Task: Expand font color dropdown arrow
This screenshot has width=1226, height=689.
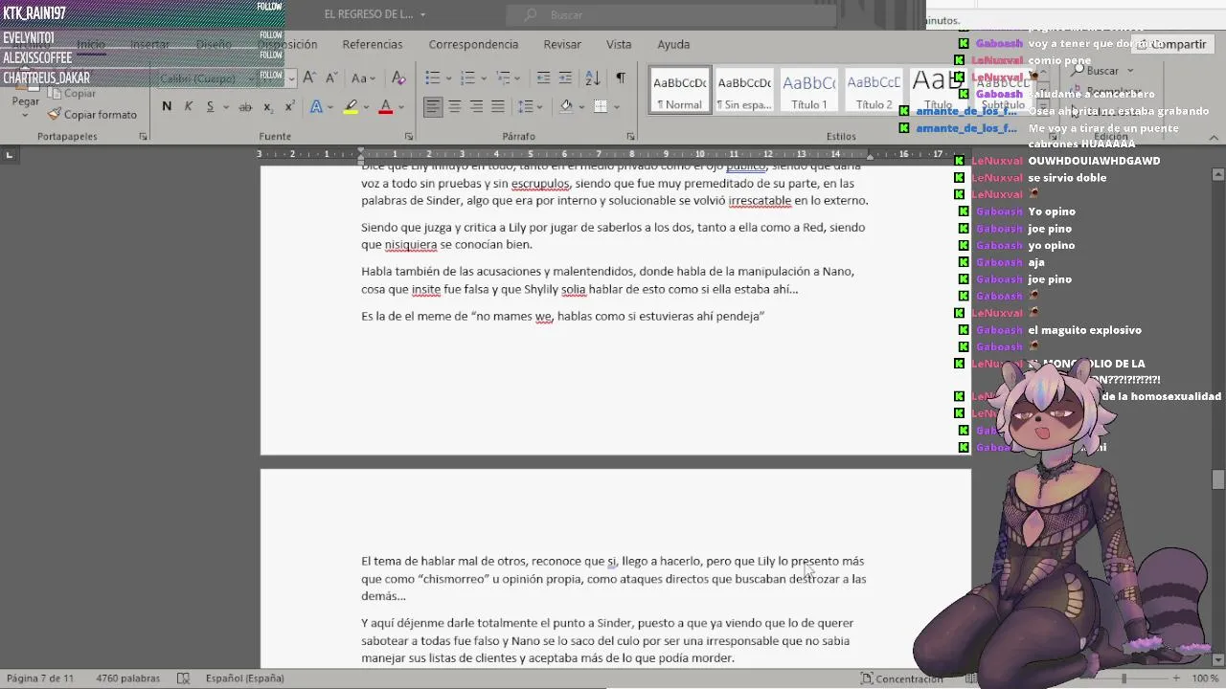Action: (401, 107)
